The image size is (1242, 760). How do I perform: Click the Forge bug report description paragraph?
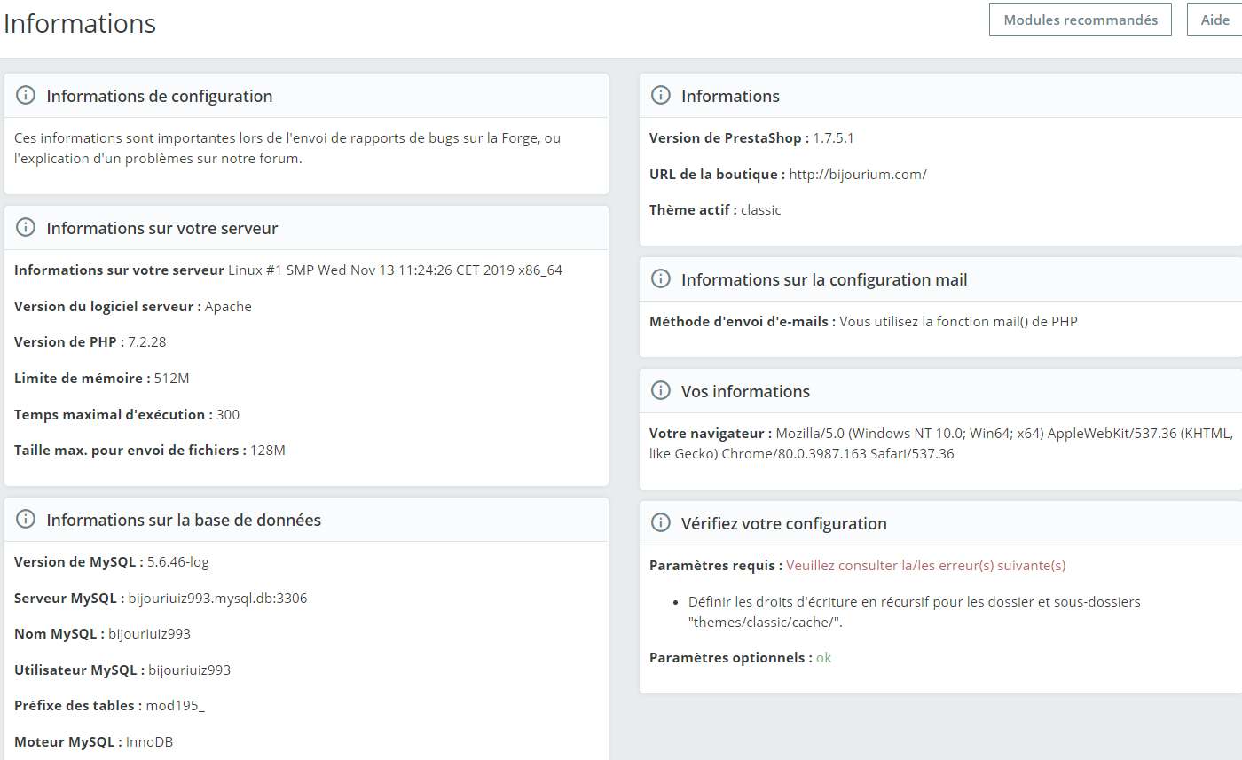click(287, 149)
